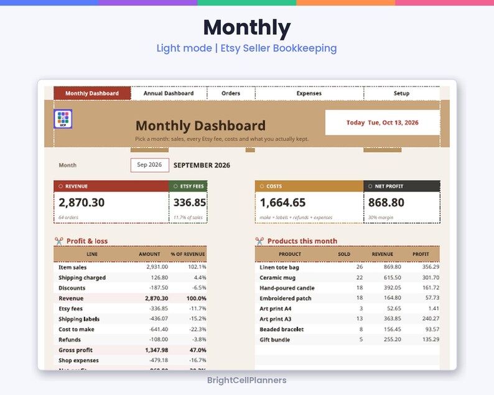Click the circle icon in Etsy Fees header
Image resolution: width=494 pixels, height=395 pixels.
(176, 186)
